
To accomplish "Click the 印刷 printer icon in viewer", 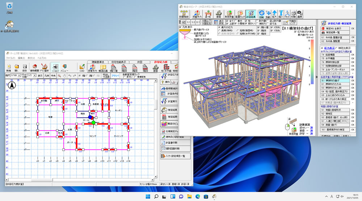I will [x=293, y=14].
